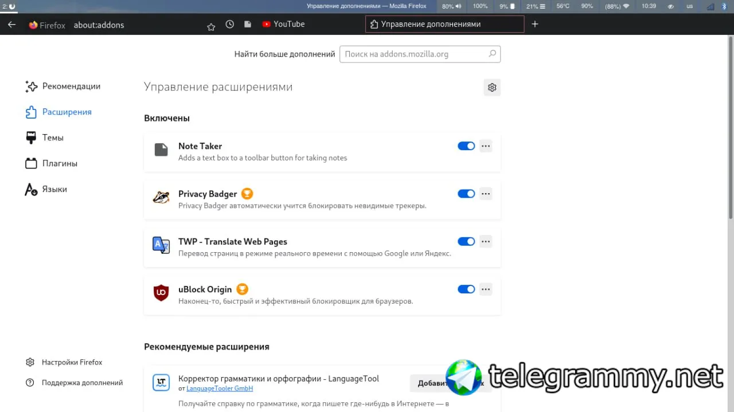Screen dimensions: 734x412
Task: Open the uBlock Origin extension title
Action: coord(205,289)
